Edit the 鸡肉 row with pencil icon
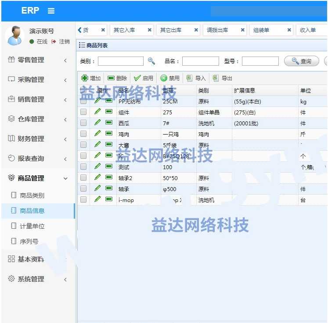 (x=97, y=133)
